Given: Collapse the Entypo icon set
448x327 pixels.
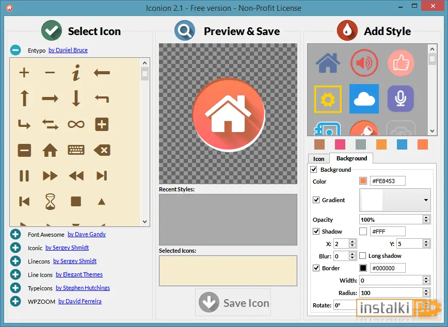Looking at the screenshot, I should (x=15, y=50).
